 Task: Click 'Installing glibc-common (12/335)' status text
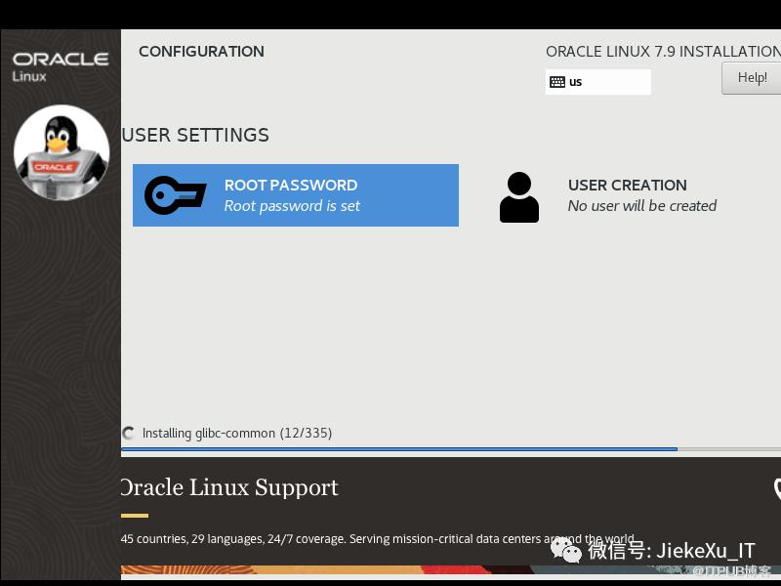tap(237, 433)
